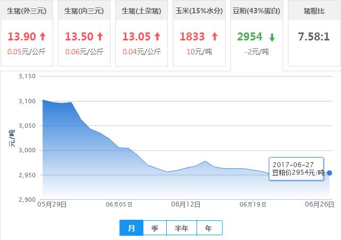Click the red up arrow beside 13.50
The image size is (341, 240).
[100, 36]
